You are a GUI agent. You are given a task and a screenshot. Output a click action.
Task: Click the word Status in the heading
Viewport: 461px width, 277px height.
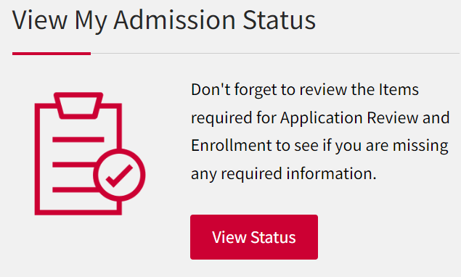point(280,20)
